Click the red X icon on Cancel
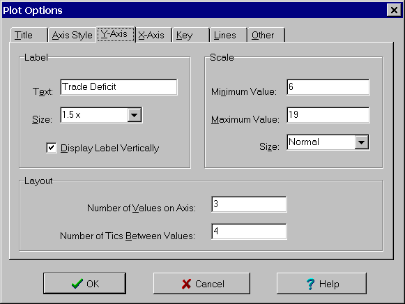Screen dimensions: 405x304 point(186,284)
